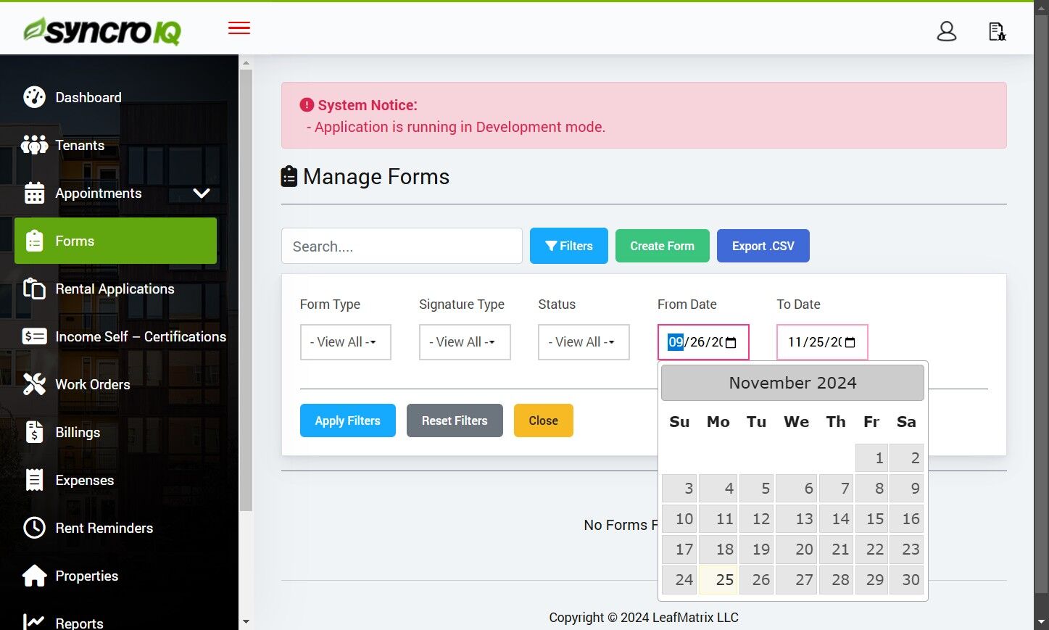Click the sidebar scroll down arrow
The image size is (1049, 630).
pos(246,621)
